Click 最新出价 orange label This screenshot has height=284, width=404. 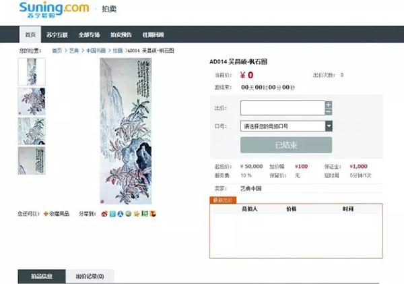tap(223, 200)
